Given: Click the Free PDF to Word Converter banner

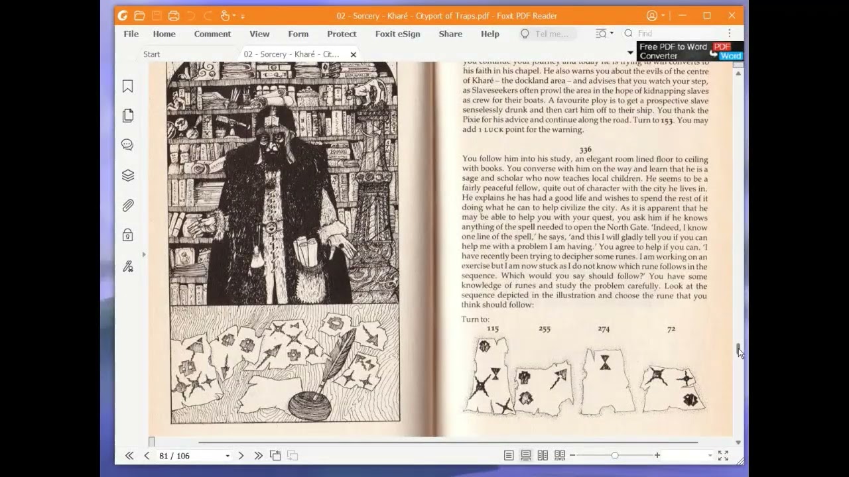Looking at the screenshot, I should tap(690, 51).
